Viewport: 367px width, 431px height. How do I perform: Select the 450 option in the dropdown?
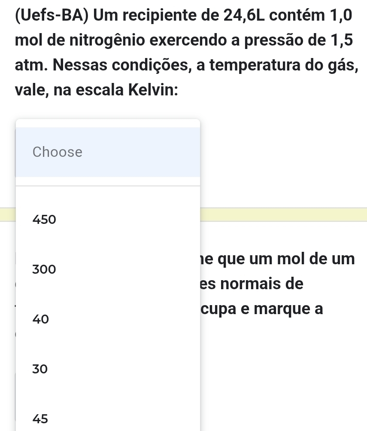point(44,220)
